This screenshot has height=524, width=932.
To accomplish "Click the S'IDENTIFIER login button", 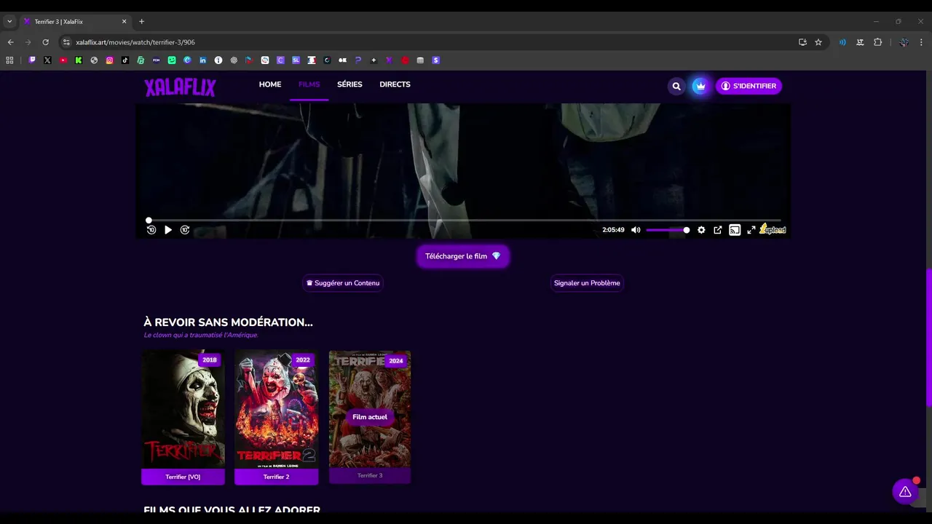I will tap(749, 86).
